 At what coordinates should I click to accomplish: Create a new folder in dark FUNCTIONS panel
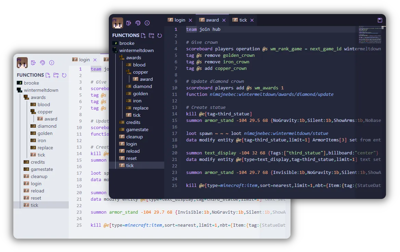pos(151,35)
